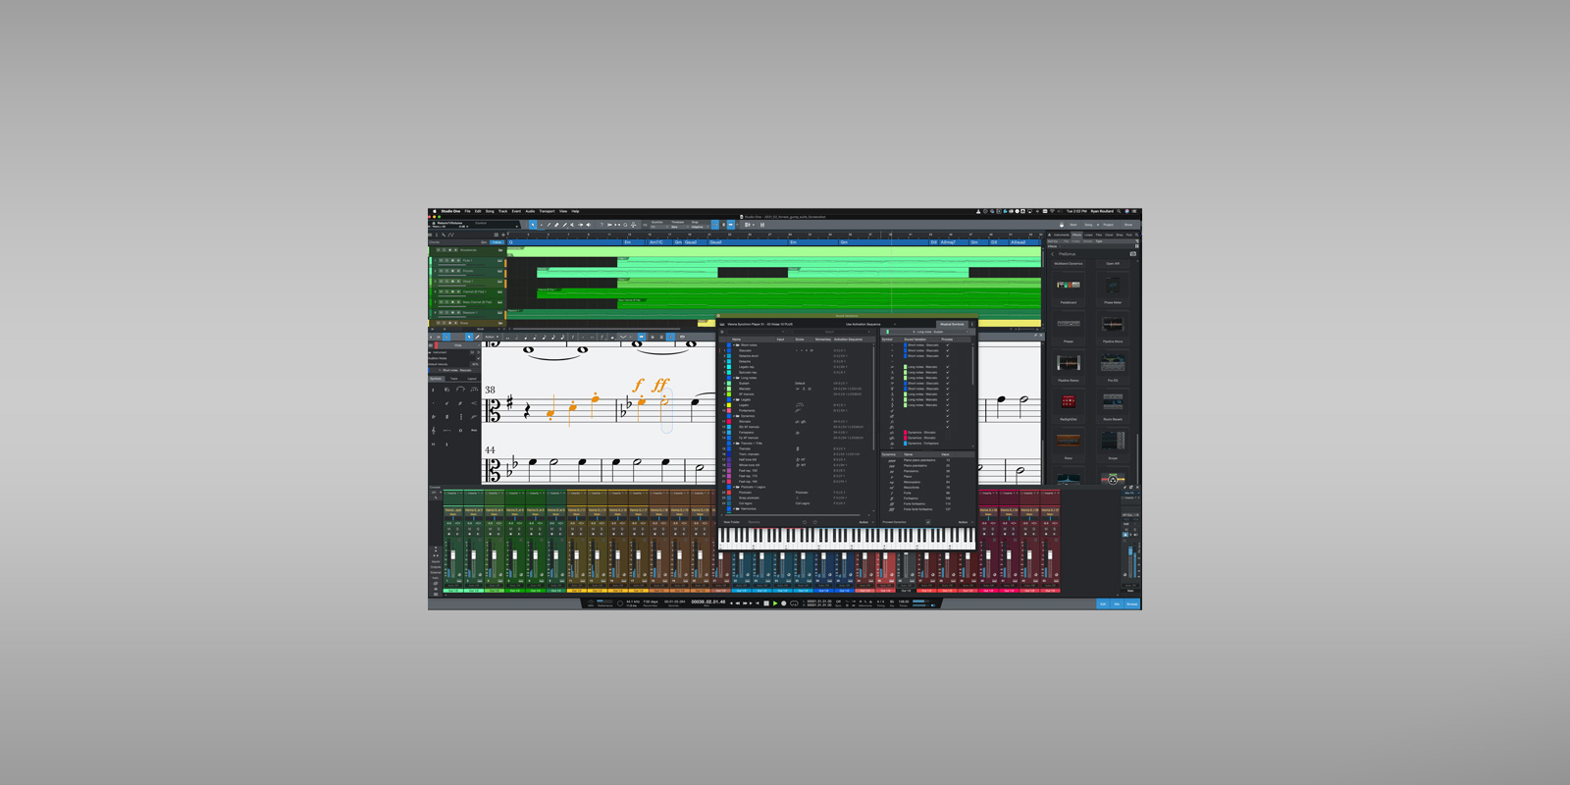1570x785 pixels.
Task: Open the macOS Spotlight search icon
Action: [x=1119, y=211]
